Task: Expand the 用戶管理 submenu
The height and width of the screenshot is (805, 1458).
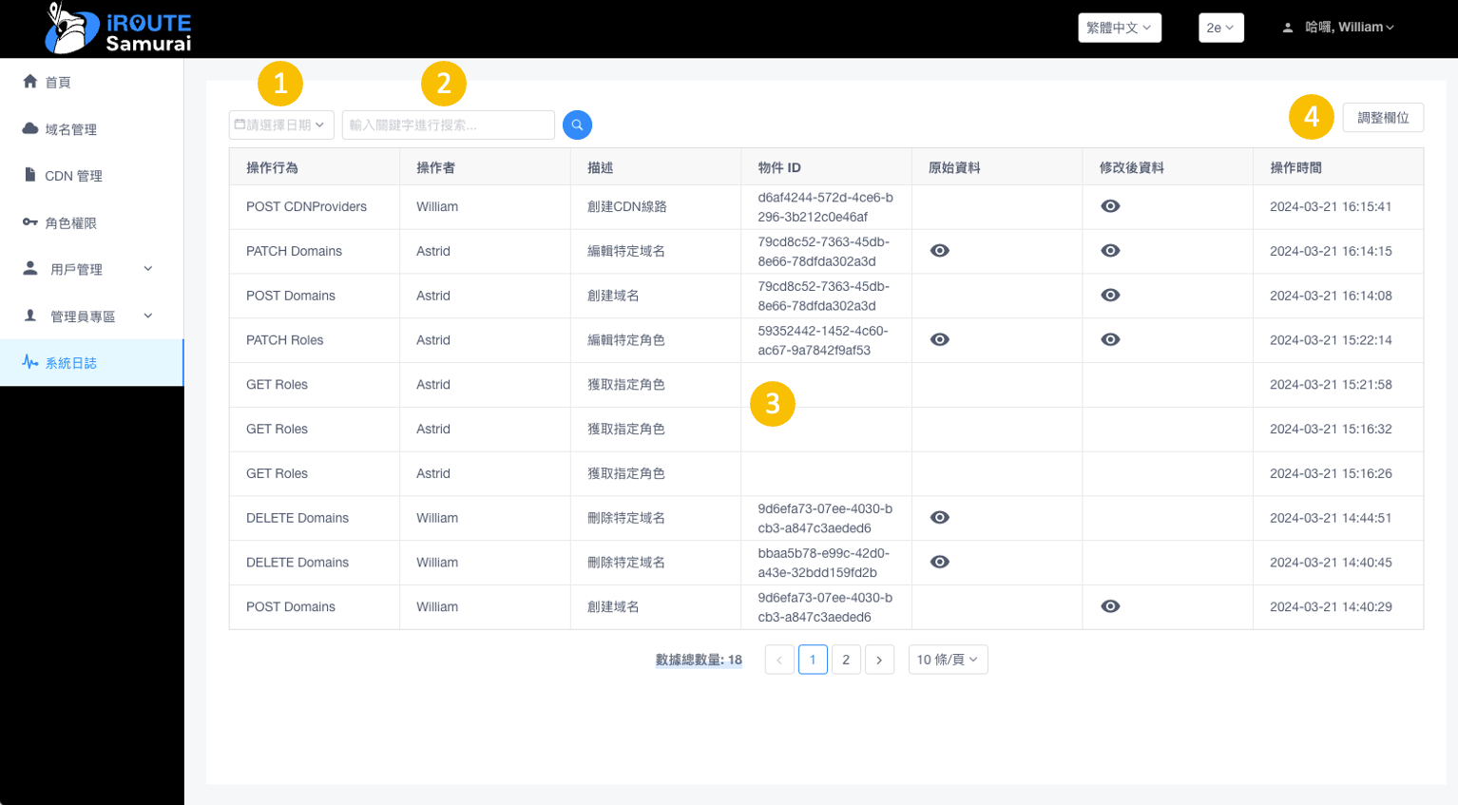Action: 147,269
